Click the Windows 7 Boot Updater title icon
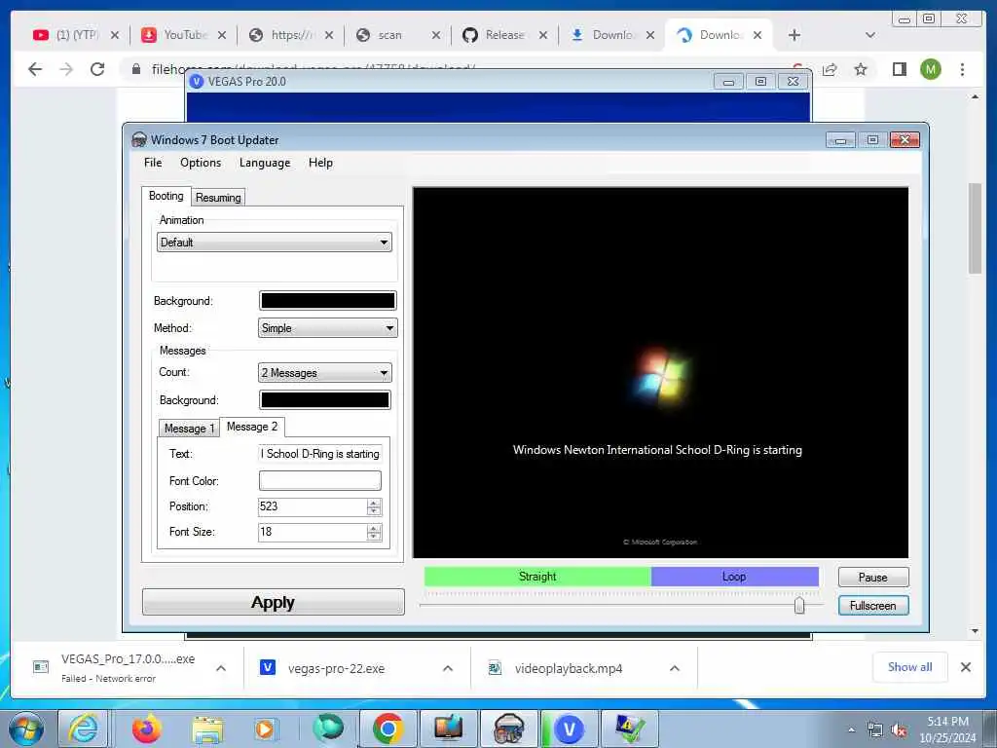 point(138,140)
